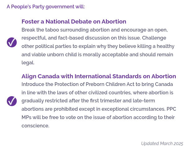Click the 'Updated March 2025' note
The height and width of the screenshot is (150, 190).
pyautogui.click(x=162, y=144)
